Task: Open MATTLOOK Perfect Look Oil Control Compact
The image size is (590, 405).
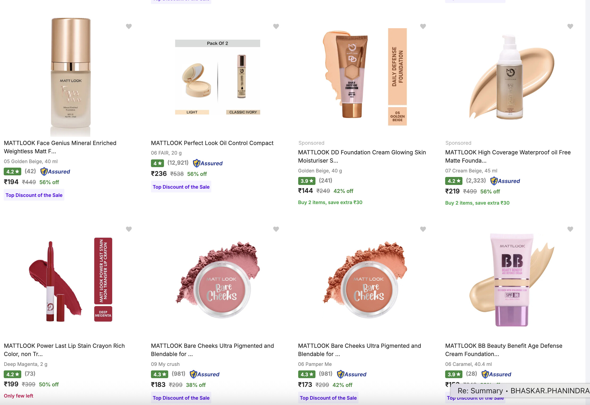Action: 212,143
